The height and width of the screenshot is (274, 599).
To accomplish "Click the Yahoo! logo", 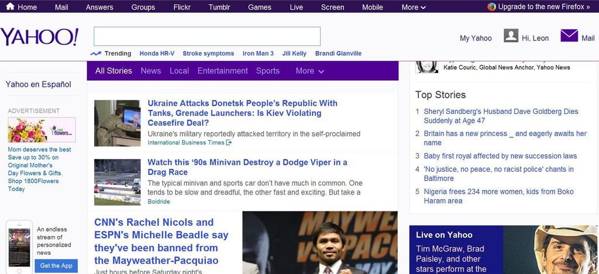I will pos(39,37).
